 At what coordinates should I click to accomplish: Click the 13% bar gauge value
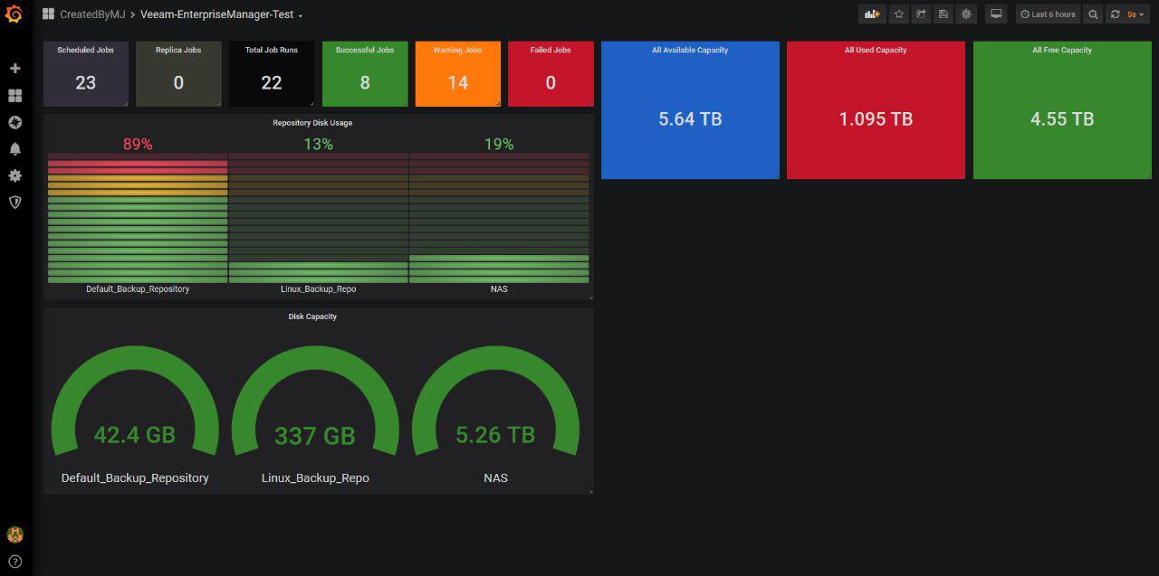[318, 144]
